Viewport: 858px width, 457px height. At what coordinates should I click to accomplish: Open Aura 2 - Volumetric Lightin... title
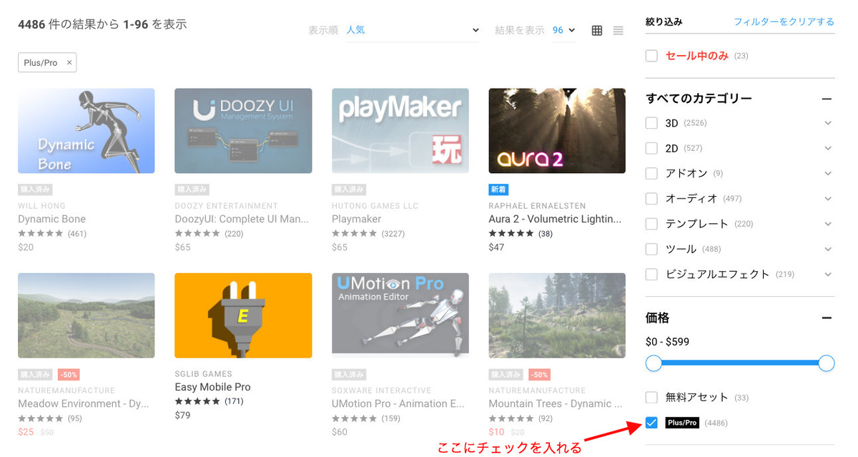tap(555, 219)
